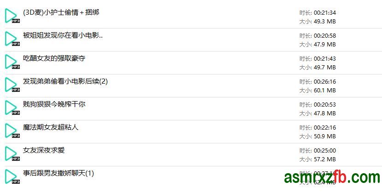Click the 50.9 MB file size text
The image size is (382, 193).
(324, 136)
